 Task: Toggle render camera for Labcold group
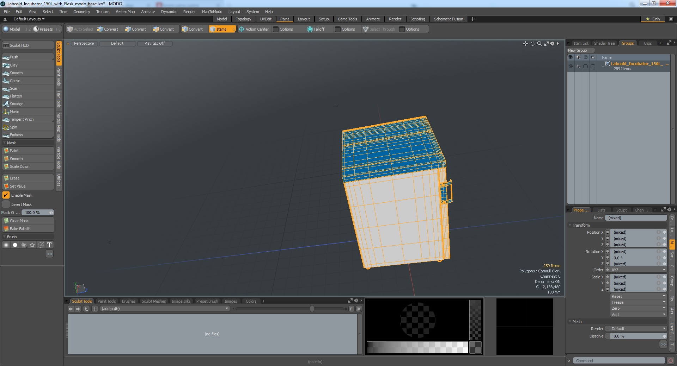578,66
